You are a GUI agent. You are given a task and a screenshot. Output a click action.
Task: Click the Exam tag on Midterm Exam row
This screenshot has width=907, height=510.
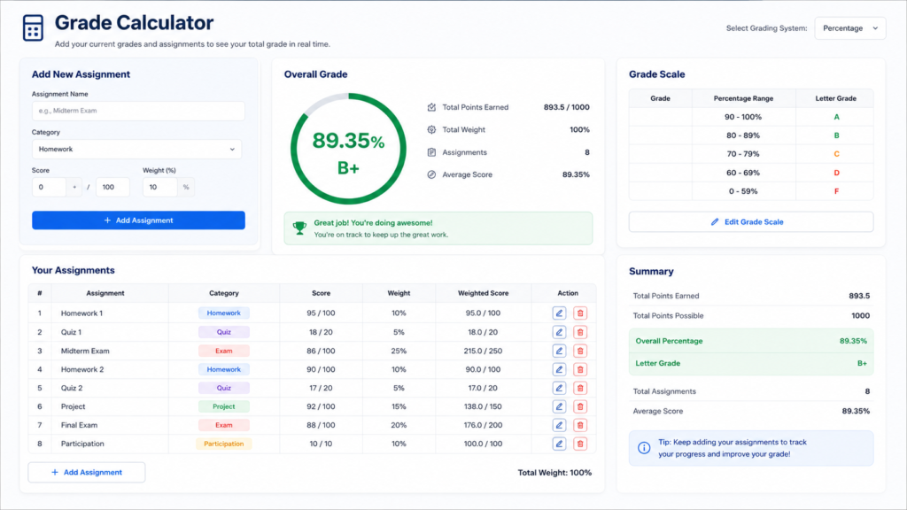224,351
